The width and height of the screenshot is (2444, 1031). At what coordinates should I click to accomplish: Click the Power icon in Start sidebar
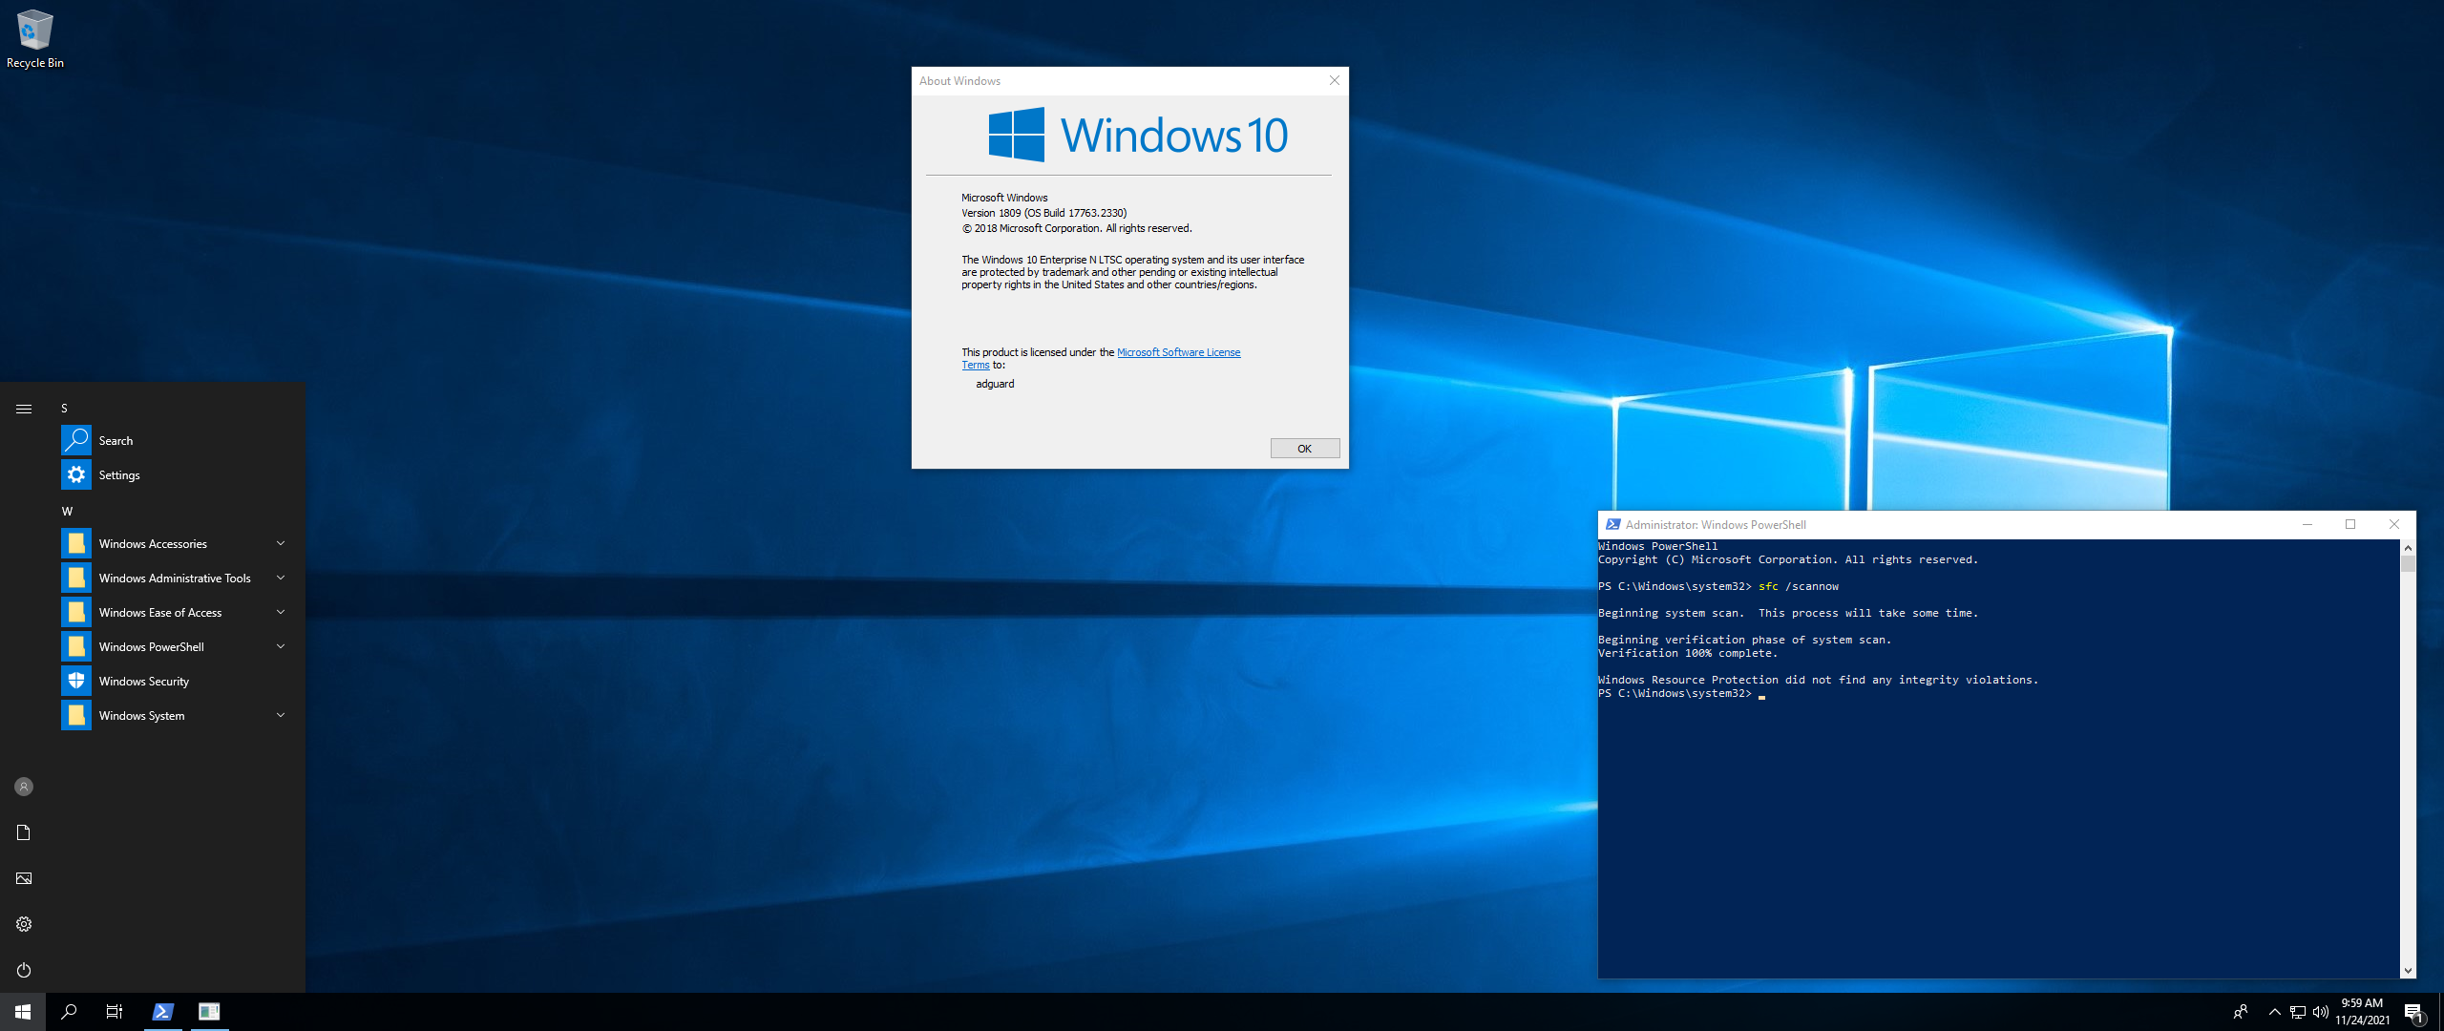pyautogui.click(x=24, y=970)
